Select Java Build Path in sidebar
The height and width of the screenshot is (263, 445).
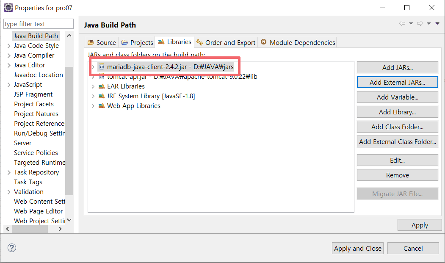click(x=36, y=36)
